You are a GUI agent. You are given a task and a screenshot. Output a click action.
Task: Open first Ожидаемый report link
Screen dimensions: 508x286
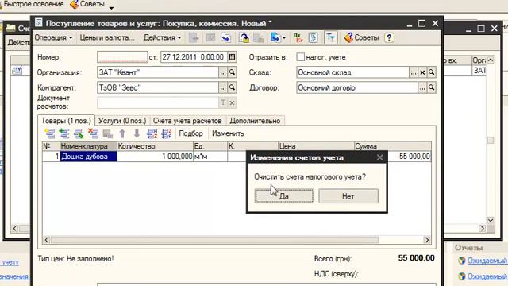point(487,261)
